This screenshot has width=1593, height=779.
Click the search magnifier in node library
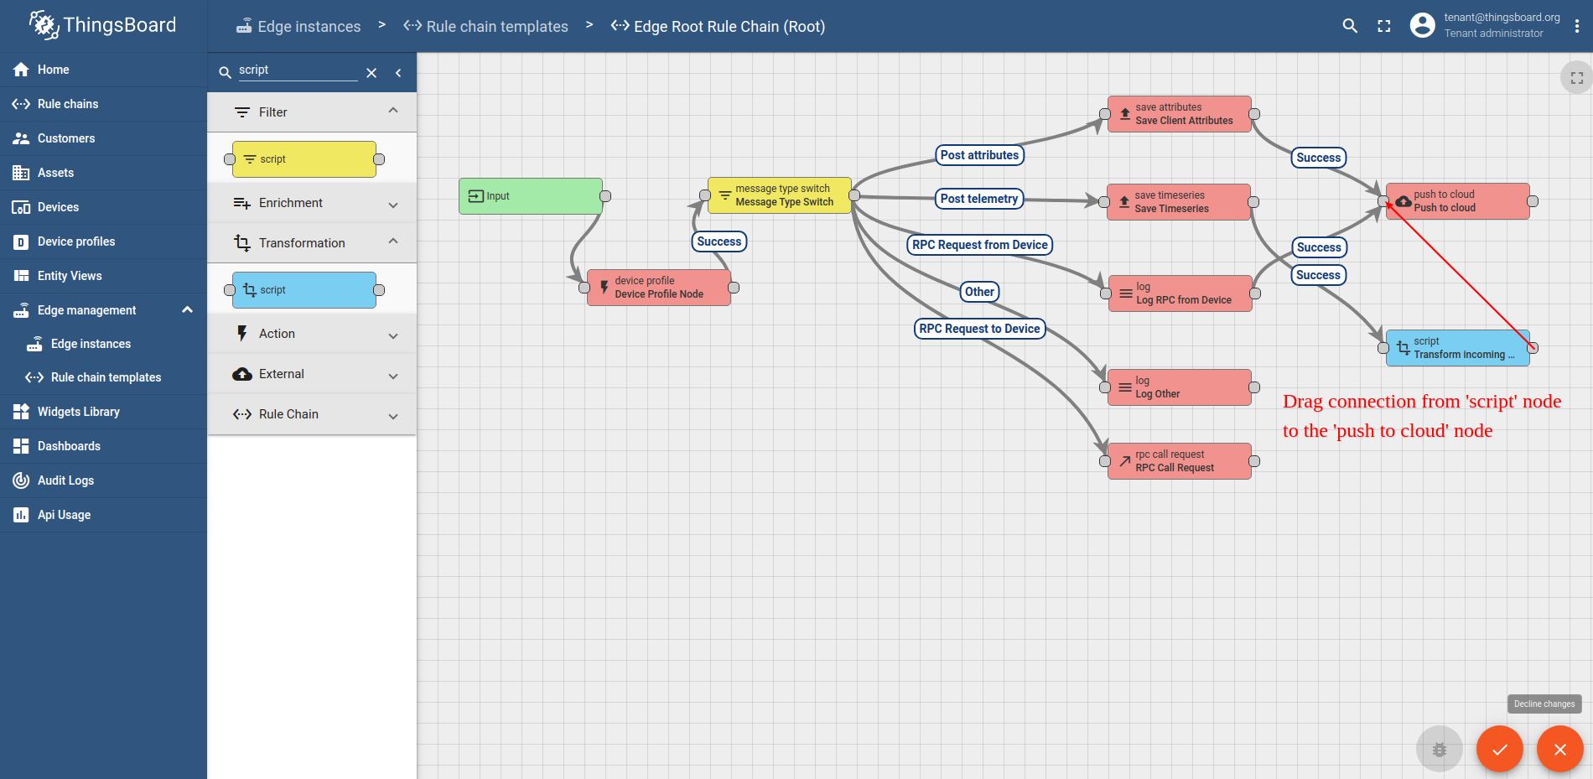pyautogui.click(x=225, y=73)
